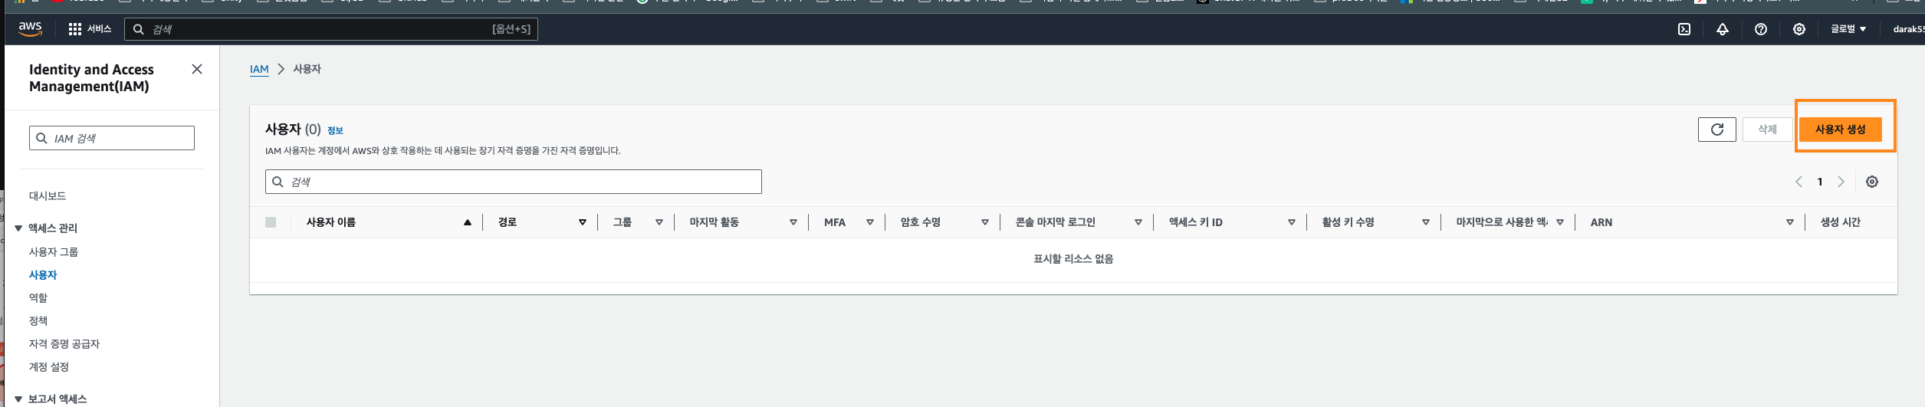The width and height of the screenshot is (1925, 407).
Task: Open the 글로벌 region dropdown
Action: tap(1848, 29)
